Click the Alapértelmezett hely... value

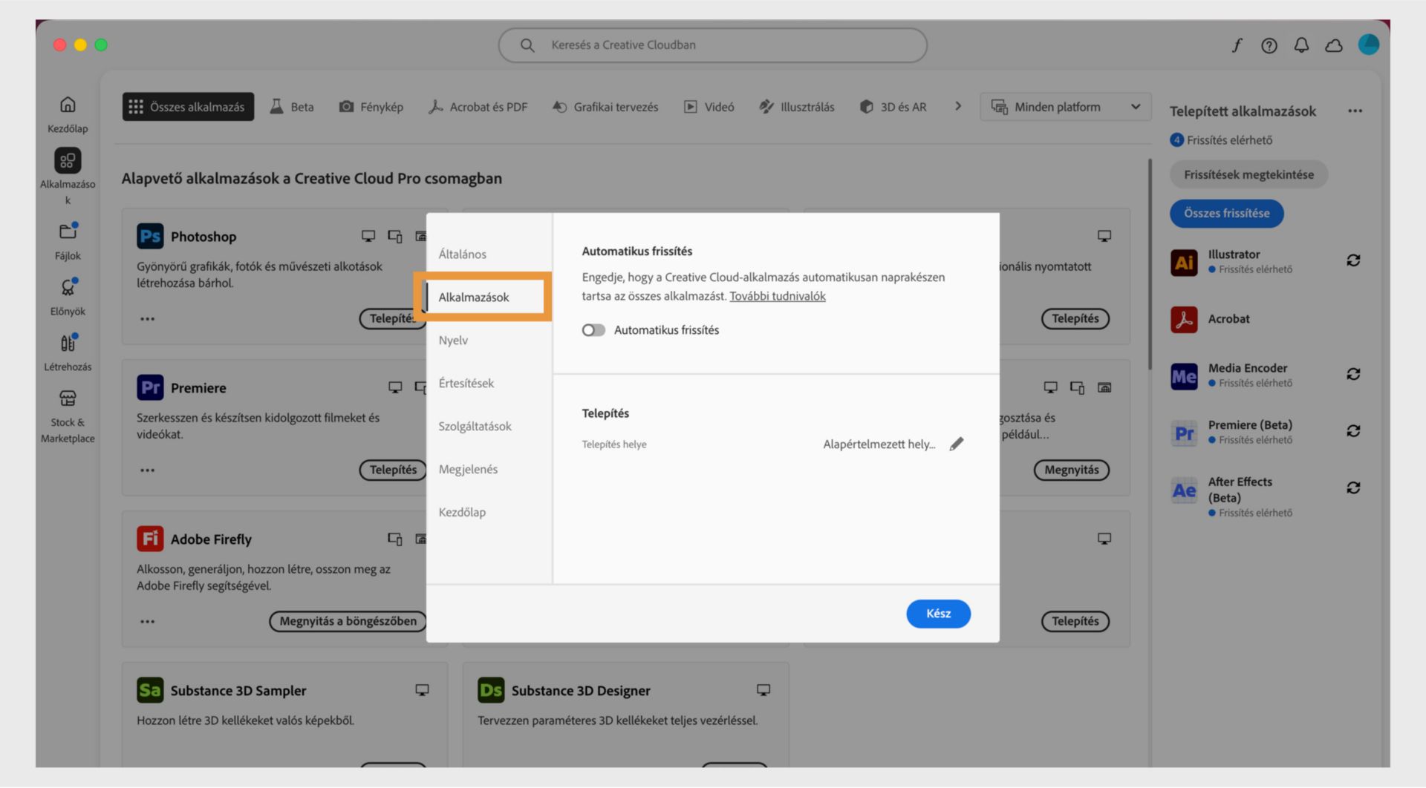(879, 444)
